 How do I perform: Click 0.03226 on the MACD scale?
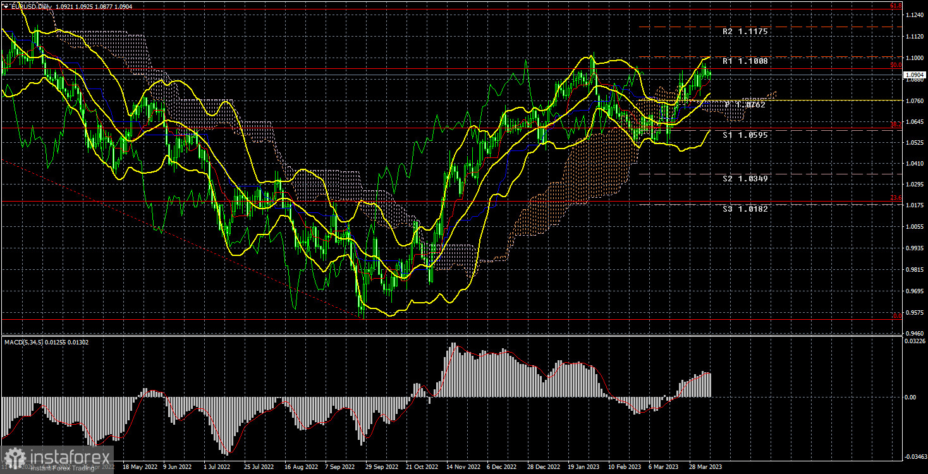point(914,341)
